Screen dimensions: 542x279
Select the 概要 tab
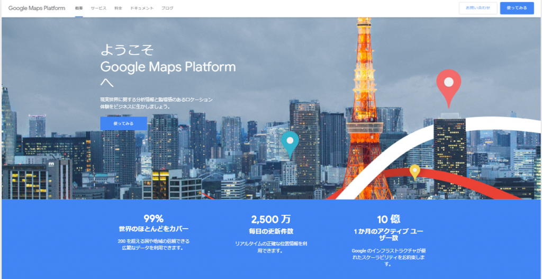79,8
